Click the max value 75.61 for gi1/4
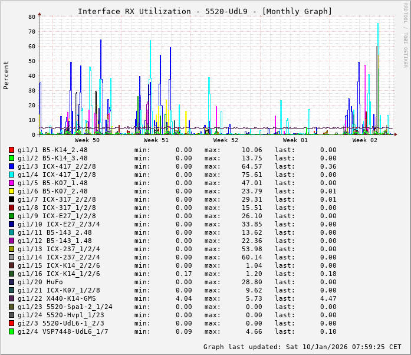 [252, 175]
